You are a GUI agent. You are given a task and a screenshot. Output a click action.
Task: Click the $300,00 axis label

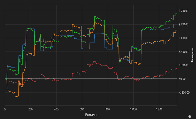(184, 38)
